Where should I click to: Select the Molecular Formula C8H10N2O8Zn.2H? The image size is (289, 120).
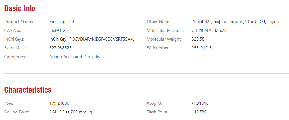pyautogui.click(x=209, y=31)
